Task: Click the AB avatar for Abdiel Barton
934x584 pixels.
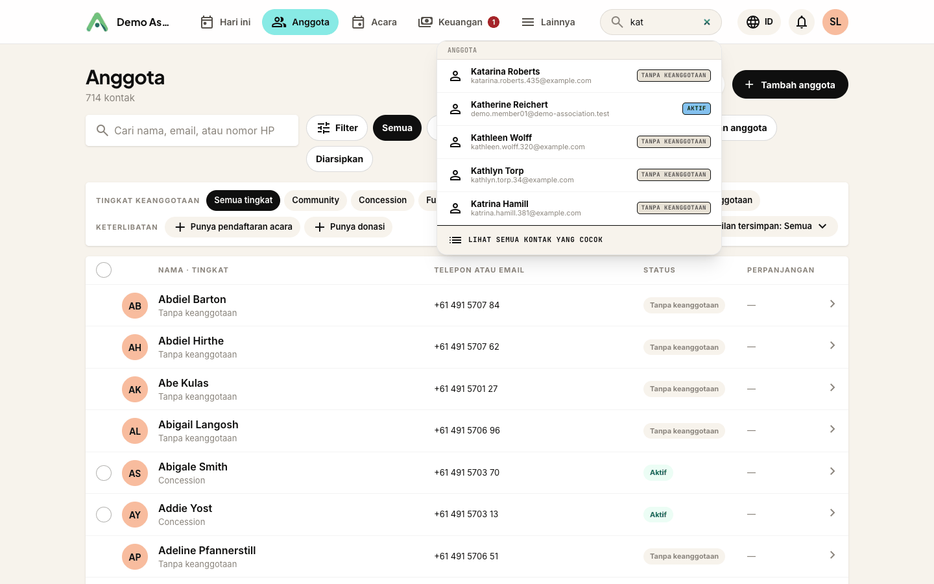Action: pos(135,306)
